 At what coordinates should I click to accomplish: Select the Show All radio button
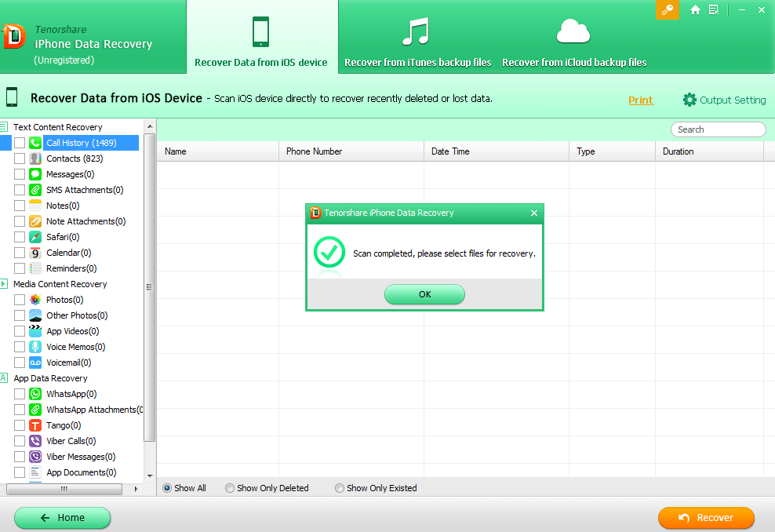(x=167, y=488)
